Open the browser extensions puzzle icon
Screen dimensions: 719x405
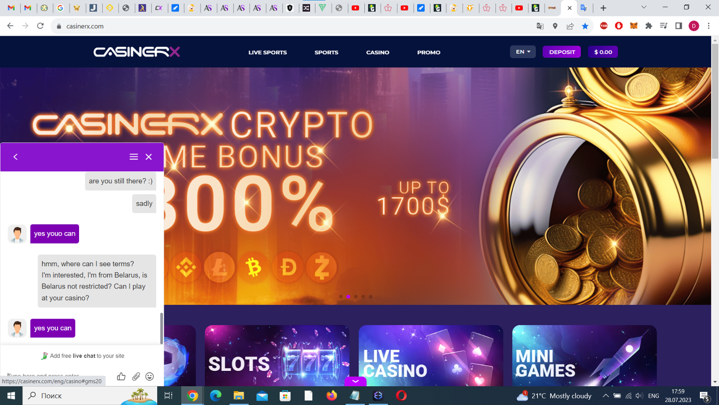pos(649,26)
